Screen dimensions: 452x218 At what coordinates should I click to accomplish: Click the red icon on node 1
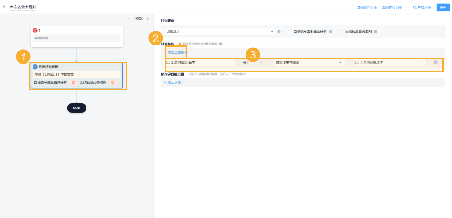click(35, 30)
